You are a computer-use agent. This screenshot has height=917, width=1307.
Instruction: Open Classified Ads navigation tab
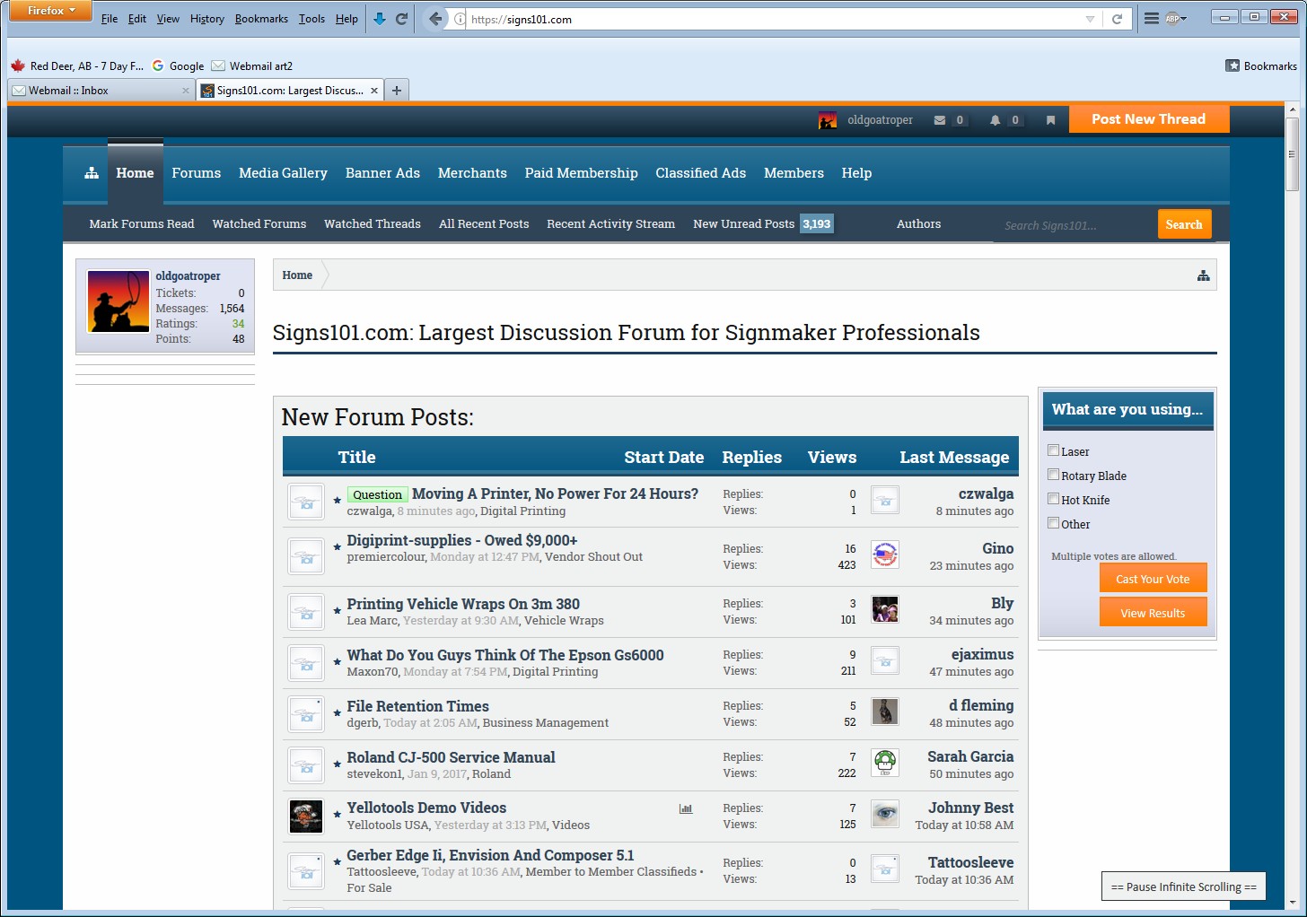click(700, 173)
